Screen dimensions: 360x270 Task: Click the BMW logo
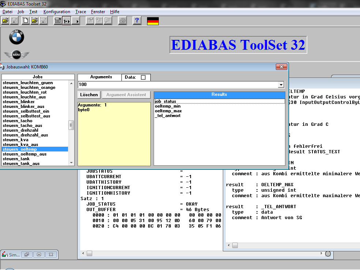pos(16,37)
